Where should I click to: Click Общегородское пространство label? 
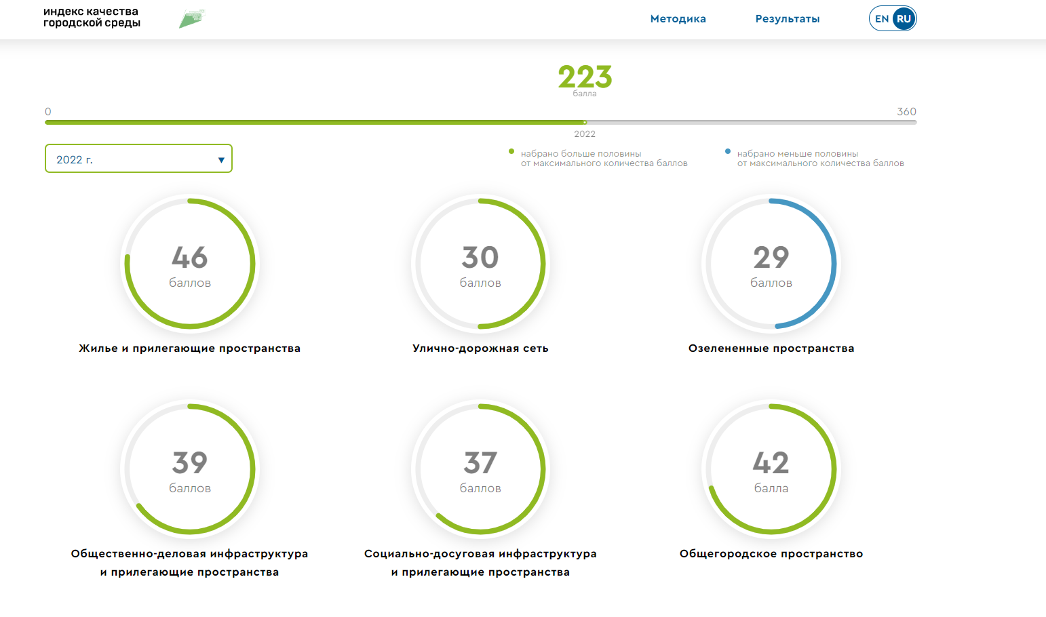(771, 554)
